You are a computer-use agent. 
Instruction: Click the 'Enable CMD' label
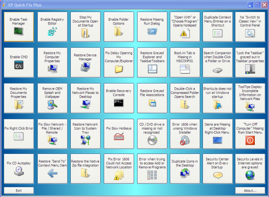[19, 57]
